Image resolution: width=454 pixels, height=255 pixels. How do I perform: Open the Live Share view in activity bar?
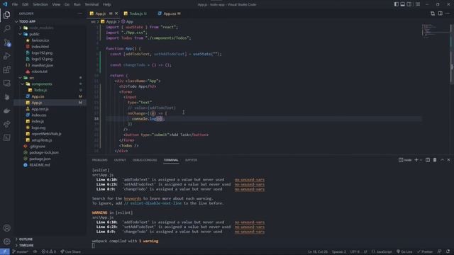6,125
